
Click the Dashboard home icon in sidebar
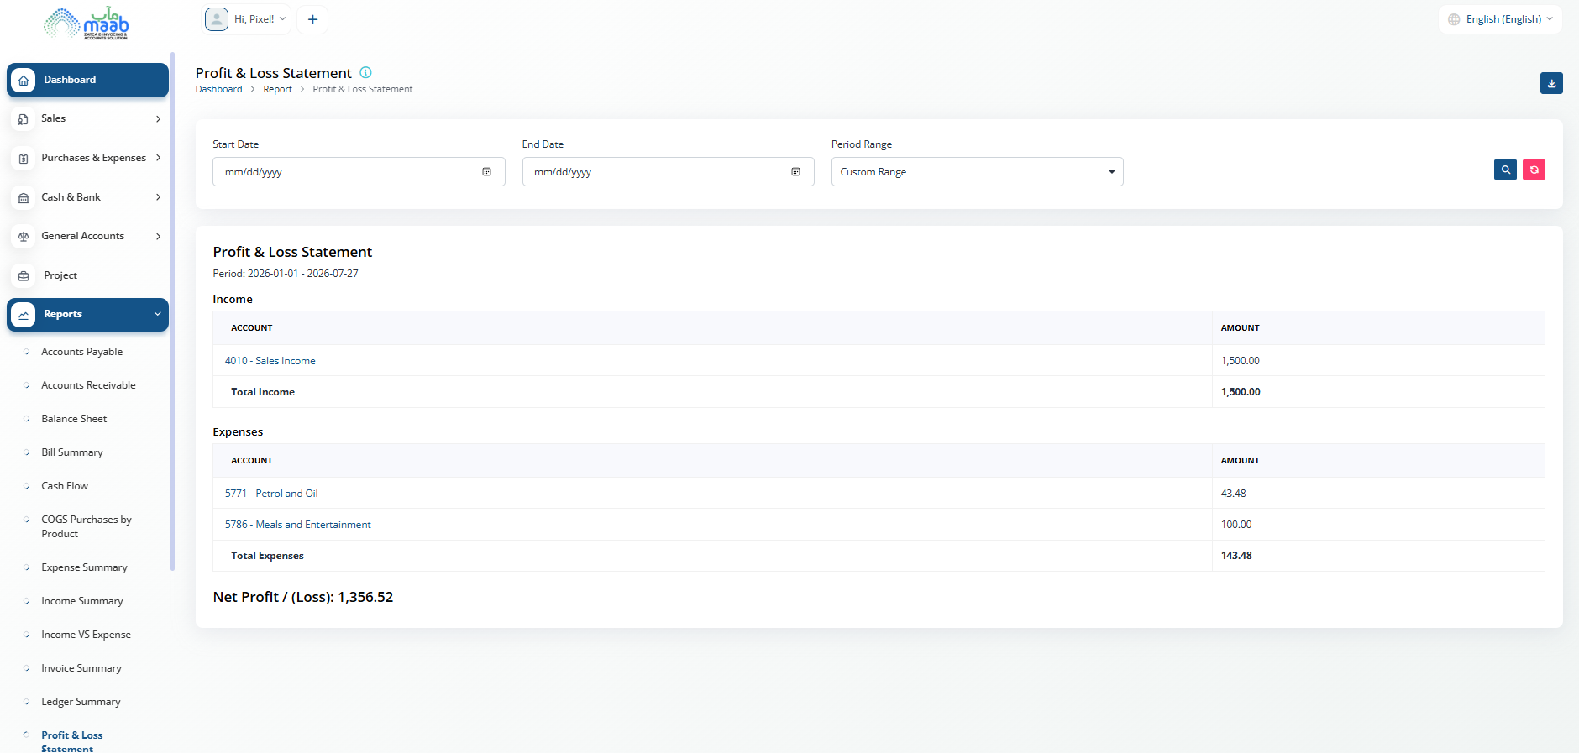point(24,81)
